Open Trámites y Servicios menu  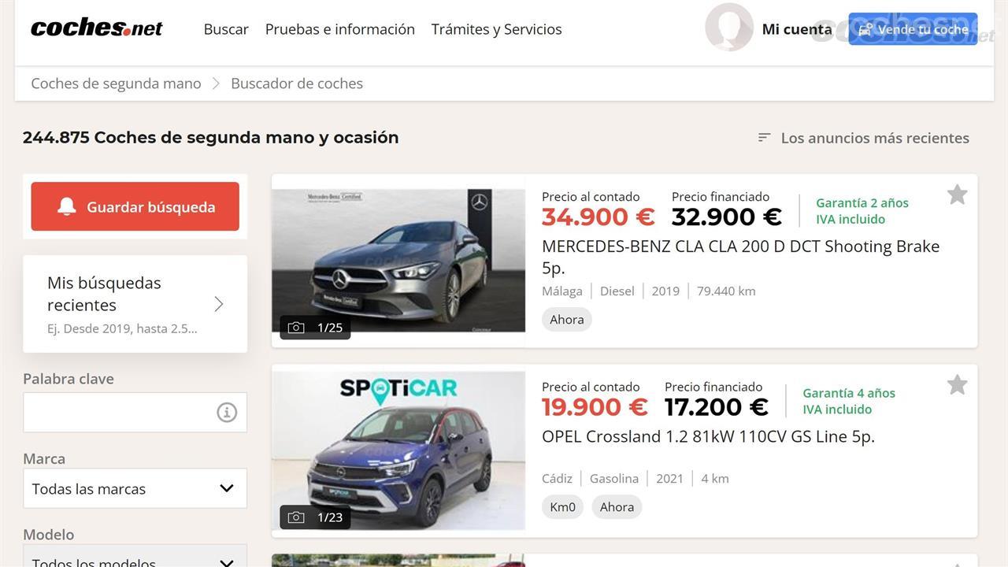point(496,28)
